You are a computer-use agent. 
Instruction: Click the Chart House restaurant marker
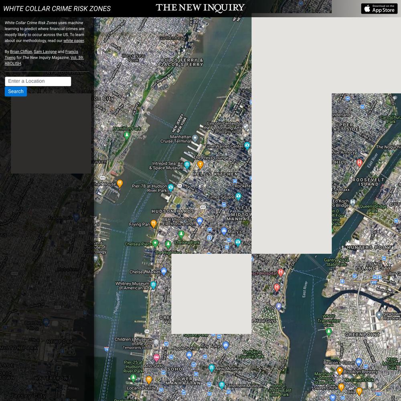(x=119, y=183)
